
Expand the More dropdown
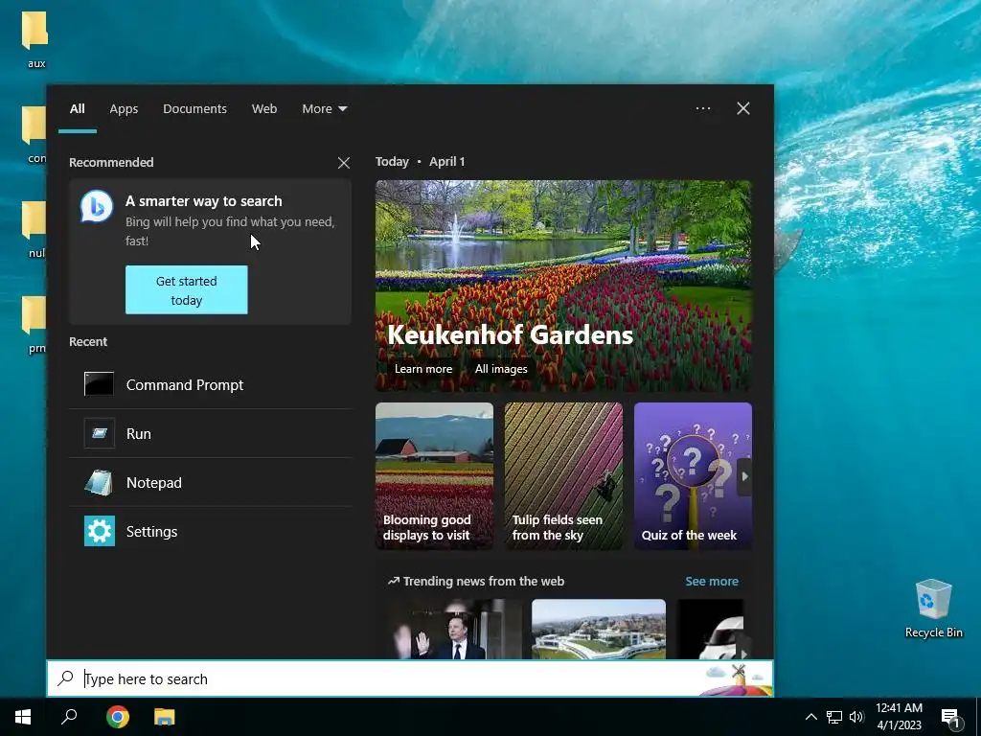[325, 109]
